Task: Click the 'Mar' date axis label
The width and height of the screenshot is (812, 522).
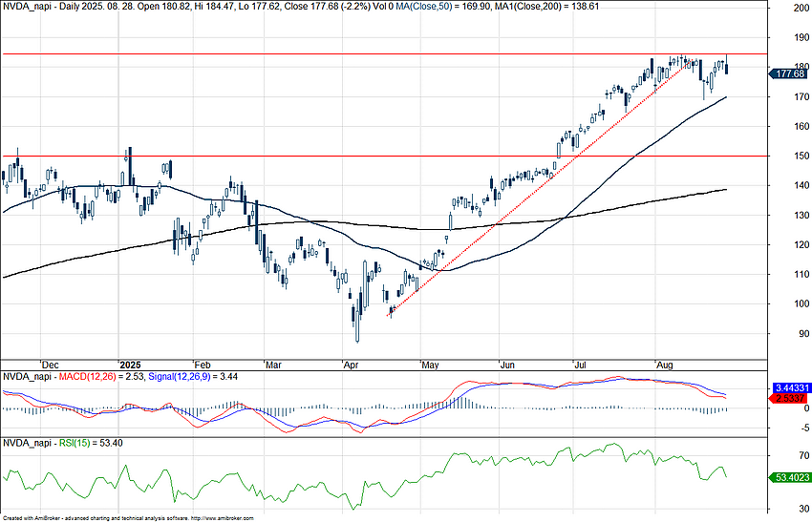Action: click(273, 365)
